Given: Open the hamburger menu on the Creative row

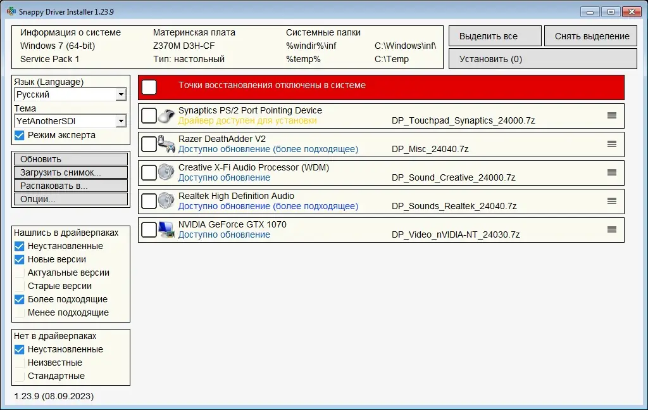Looking at the screenshot, I should coord(611,172).
